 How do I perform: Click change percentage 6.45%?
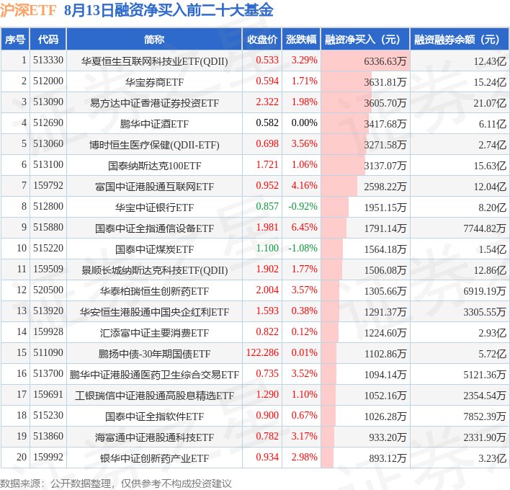click(304, 227)
